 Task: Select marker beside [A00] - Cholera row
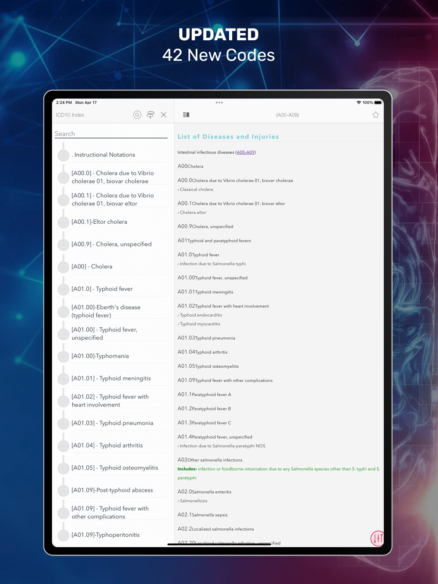tap(64, 267)
